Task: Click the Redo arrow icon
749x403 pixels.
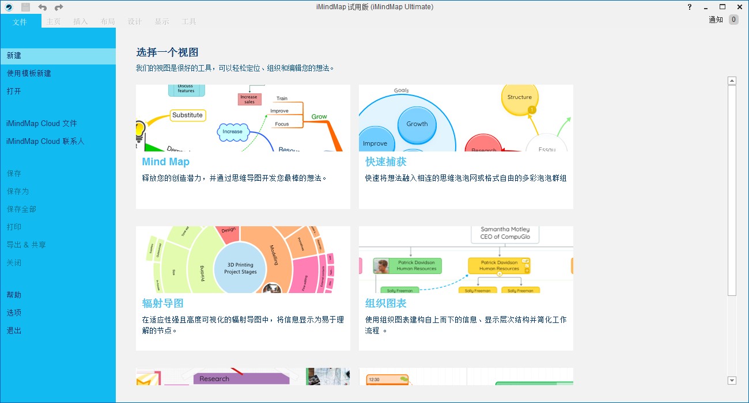Action: pos(58,7)
